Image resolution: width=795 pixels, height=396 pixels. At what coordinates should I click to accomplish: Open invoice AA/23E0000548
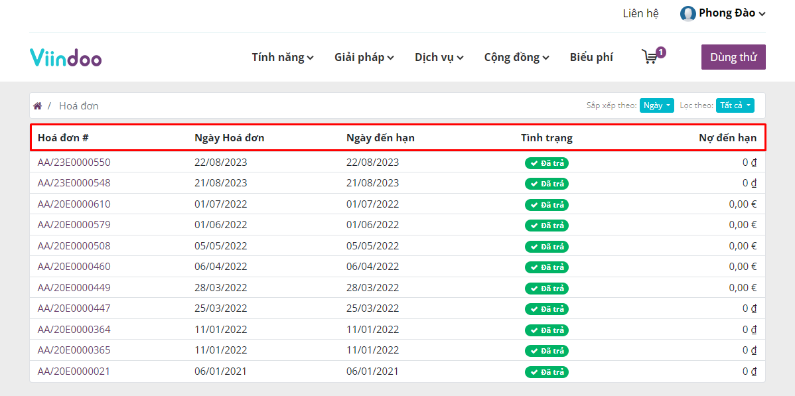(74, 183)
